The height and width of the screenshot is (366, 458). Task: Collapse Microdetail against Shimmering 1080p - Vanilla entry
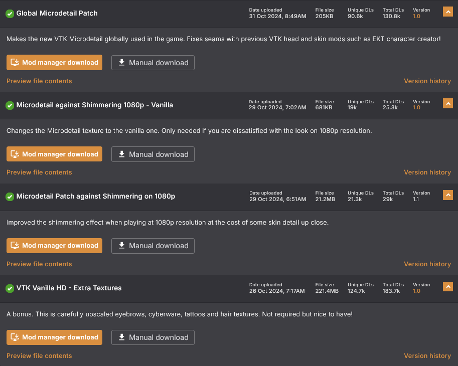[x=448, y=103]
